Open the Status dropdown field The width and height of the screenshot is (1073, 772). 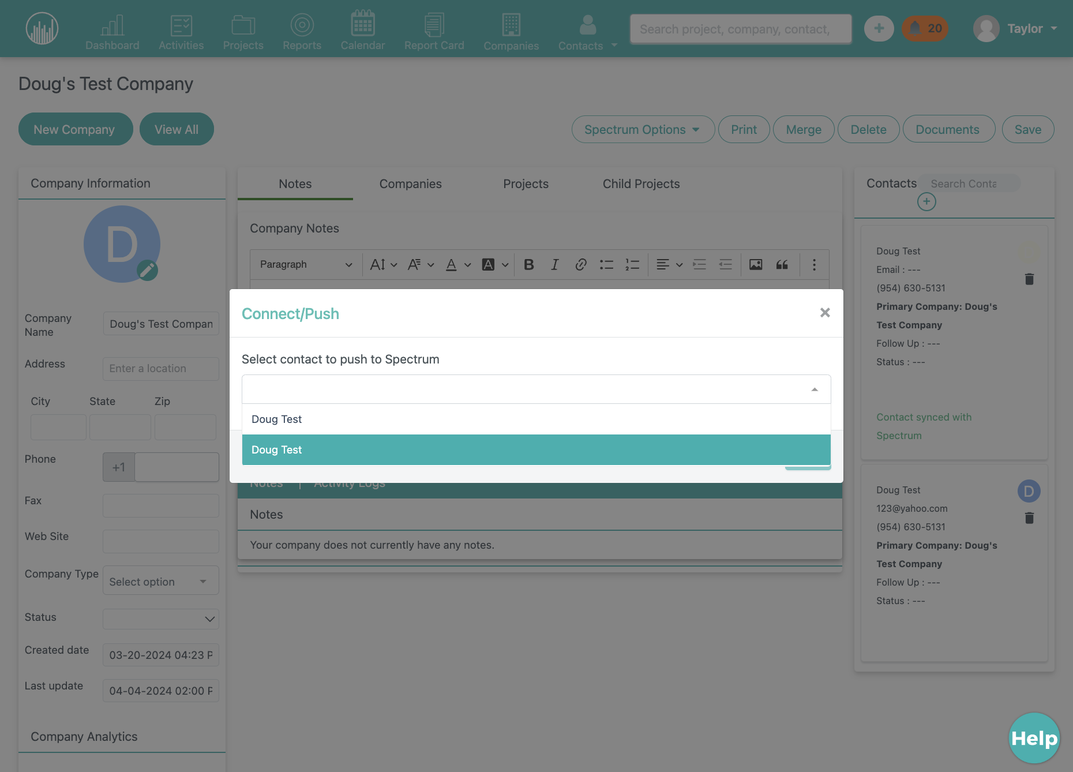[160, 619]
